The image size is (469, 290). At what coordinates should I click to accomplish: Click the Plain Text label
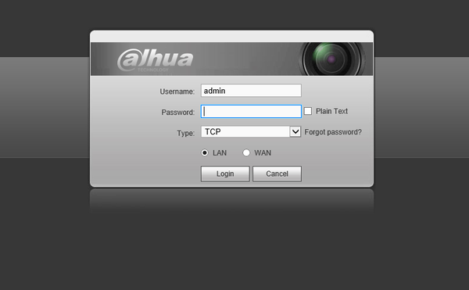[331, 111]
